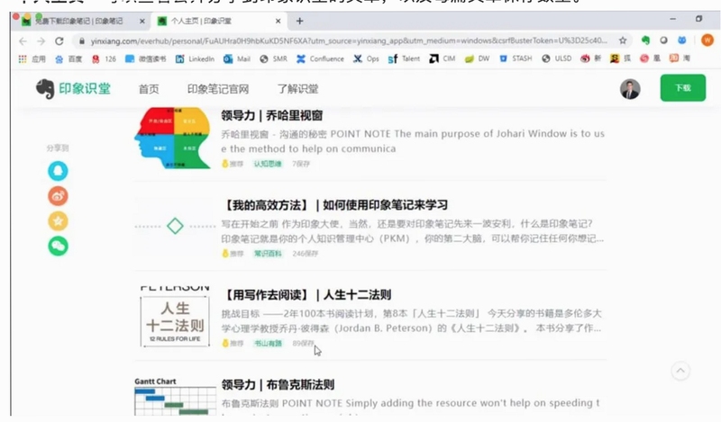Open 了解识堂 navigation link
721x422 pixels.
[x=298, y=89]
